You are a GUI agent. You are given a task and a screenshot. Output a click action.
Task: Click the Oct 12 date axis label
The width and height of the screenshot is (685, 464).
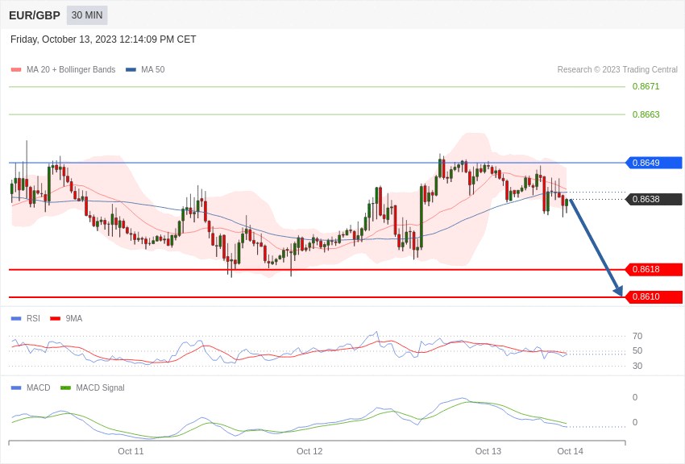tap(309, 451)
